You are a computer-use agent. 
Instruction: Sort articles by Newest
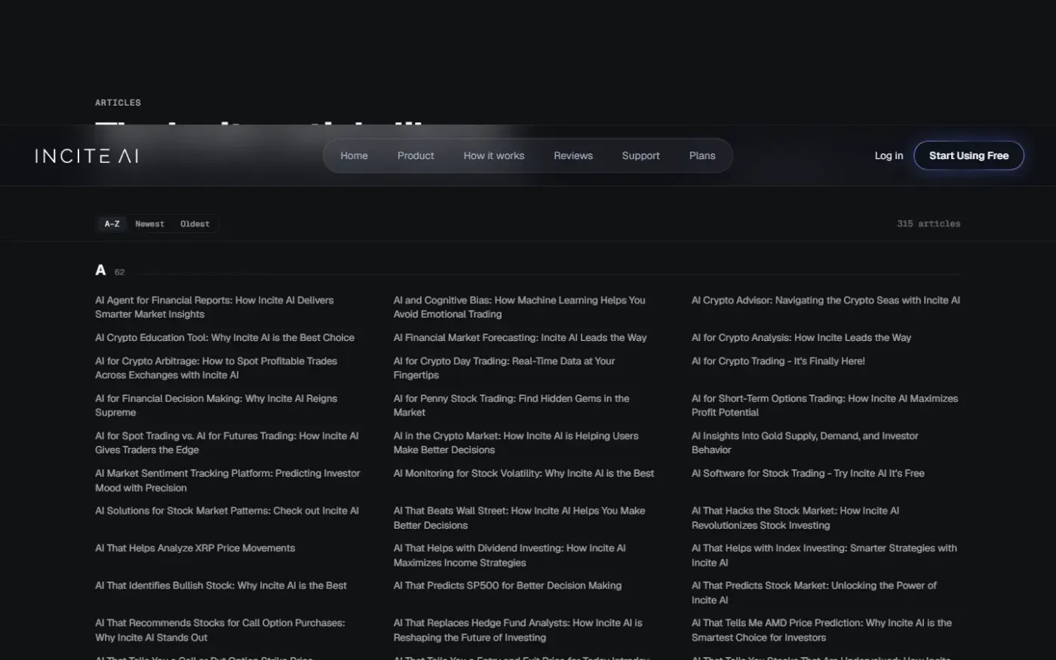coord(149,224)
